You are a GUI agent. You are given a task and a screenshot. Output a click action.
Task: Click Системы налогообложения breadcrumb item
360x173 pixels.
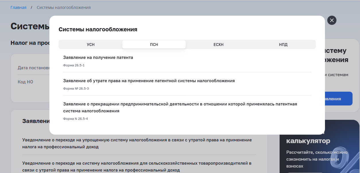click(x=63, y=7)
